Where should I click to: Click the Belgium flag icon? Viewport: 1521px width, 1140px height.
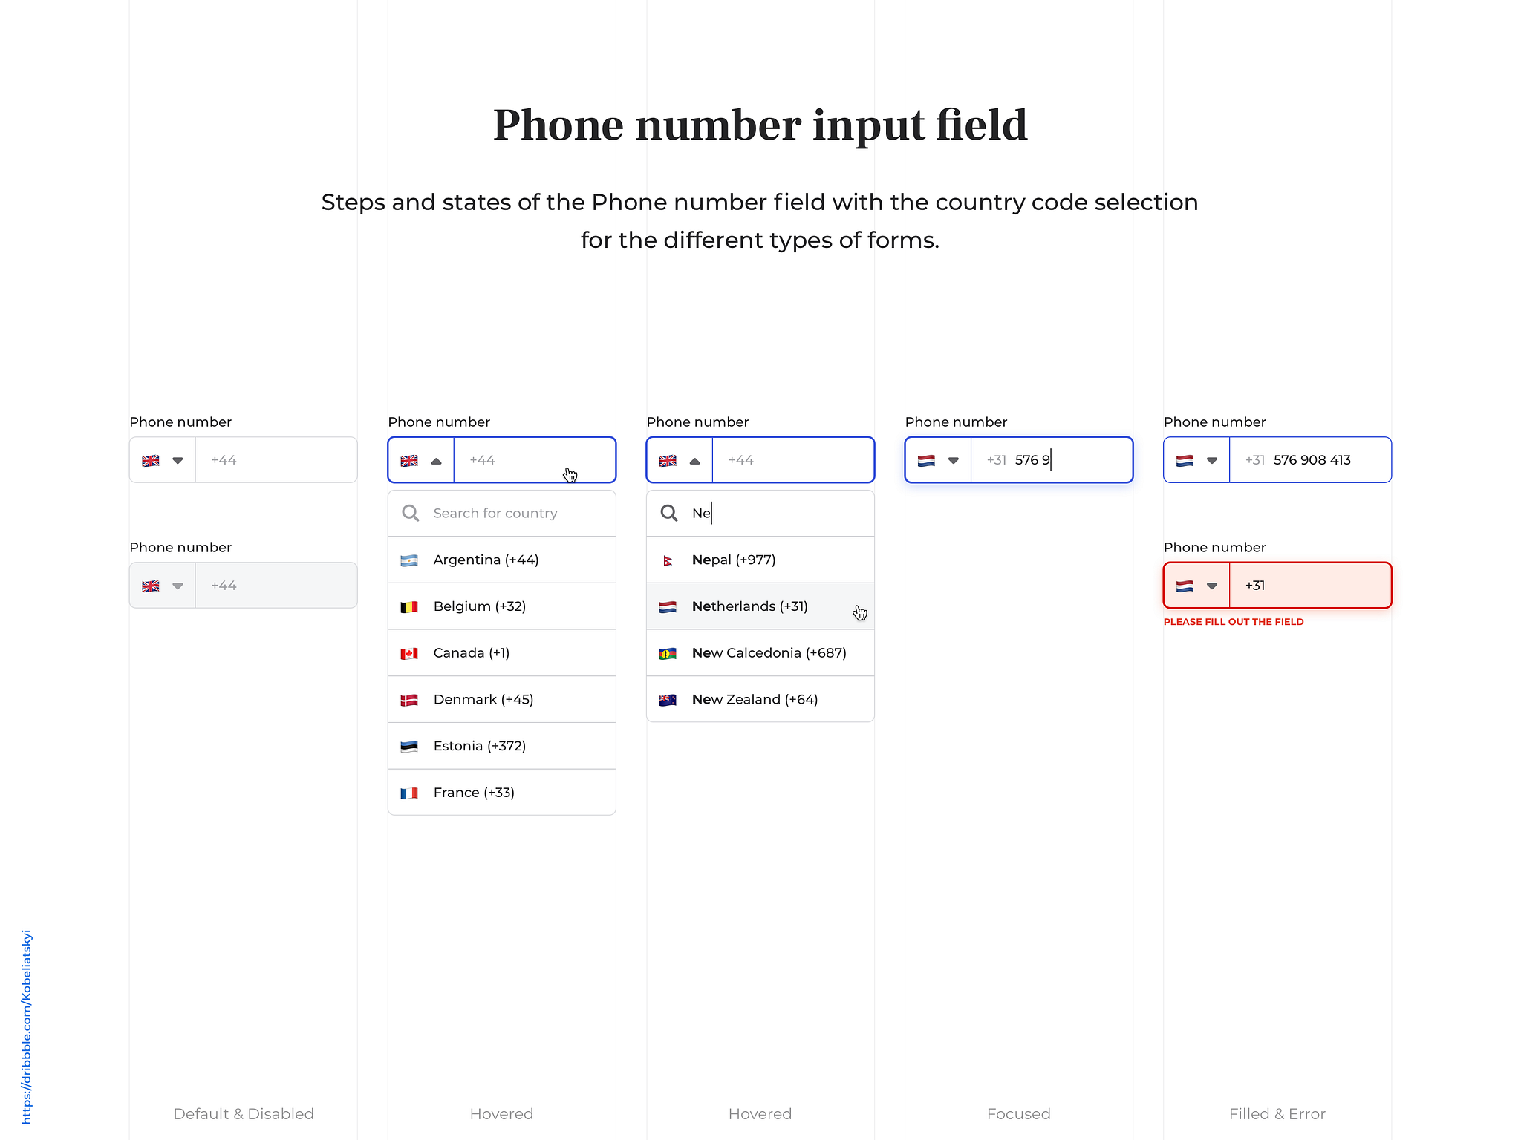point(409,607)
